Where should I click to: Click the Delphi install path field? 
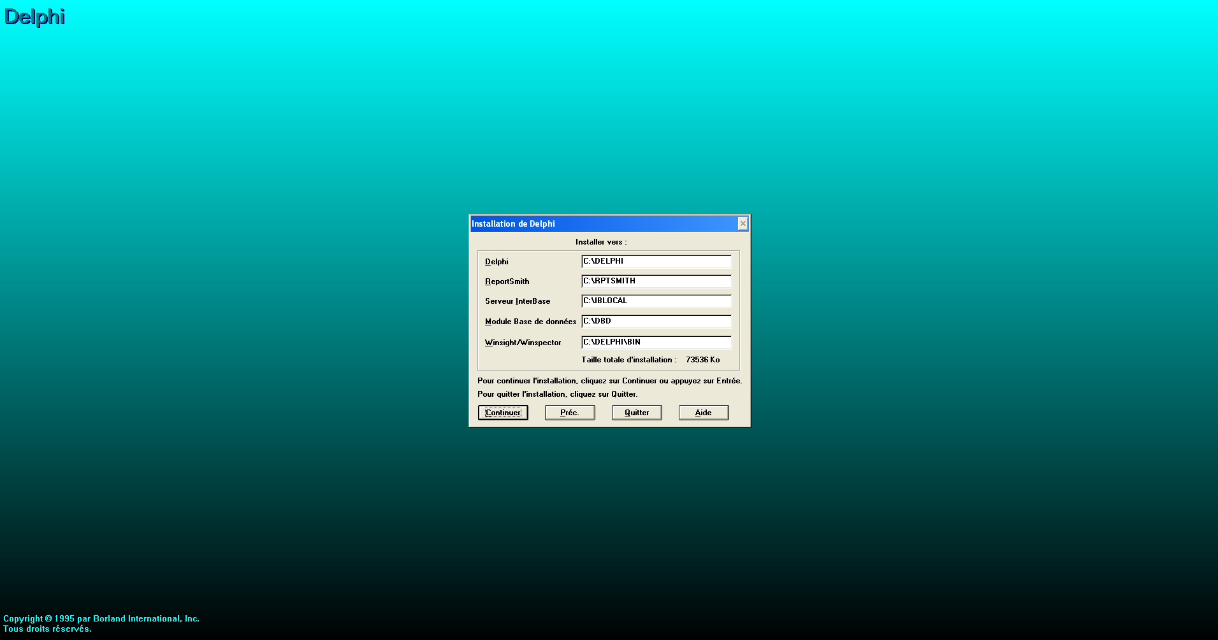656,262
